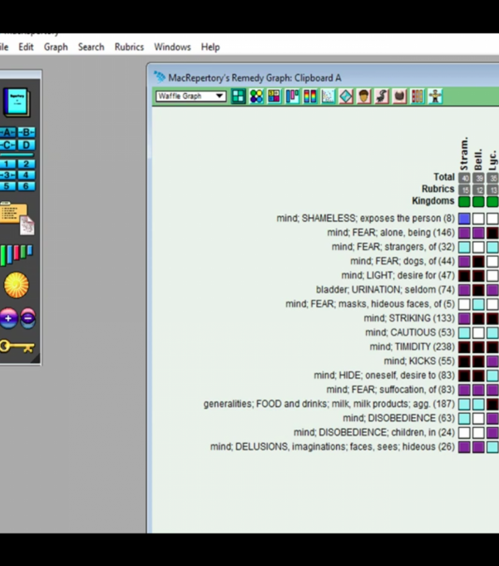
Task: Choose clipboard number 1
Action: (x=7, y=165)
